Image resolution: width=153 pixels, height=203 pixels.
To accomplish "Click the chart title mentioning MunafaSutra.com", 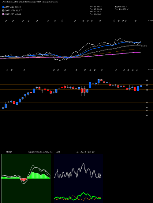I will (30, 2).
